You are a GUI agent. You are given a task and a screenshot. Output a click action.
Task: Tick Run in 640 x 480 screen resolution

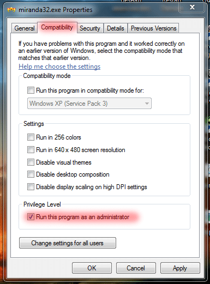[x=31, y=150]
